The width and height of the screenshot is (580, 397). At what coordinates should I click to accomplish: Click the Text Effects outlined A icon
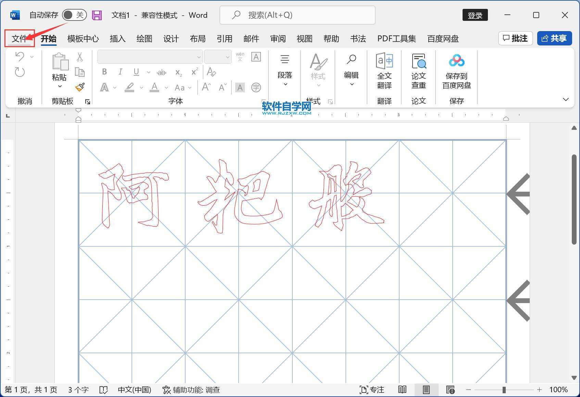coord(104,87)
